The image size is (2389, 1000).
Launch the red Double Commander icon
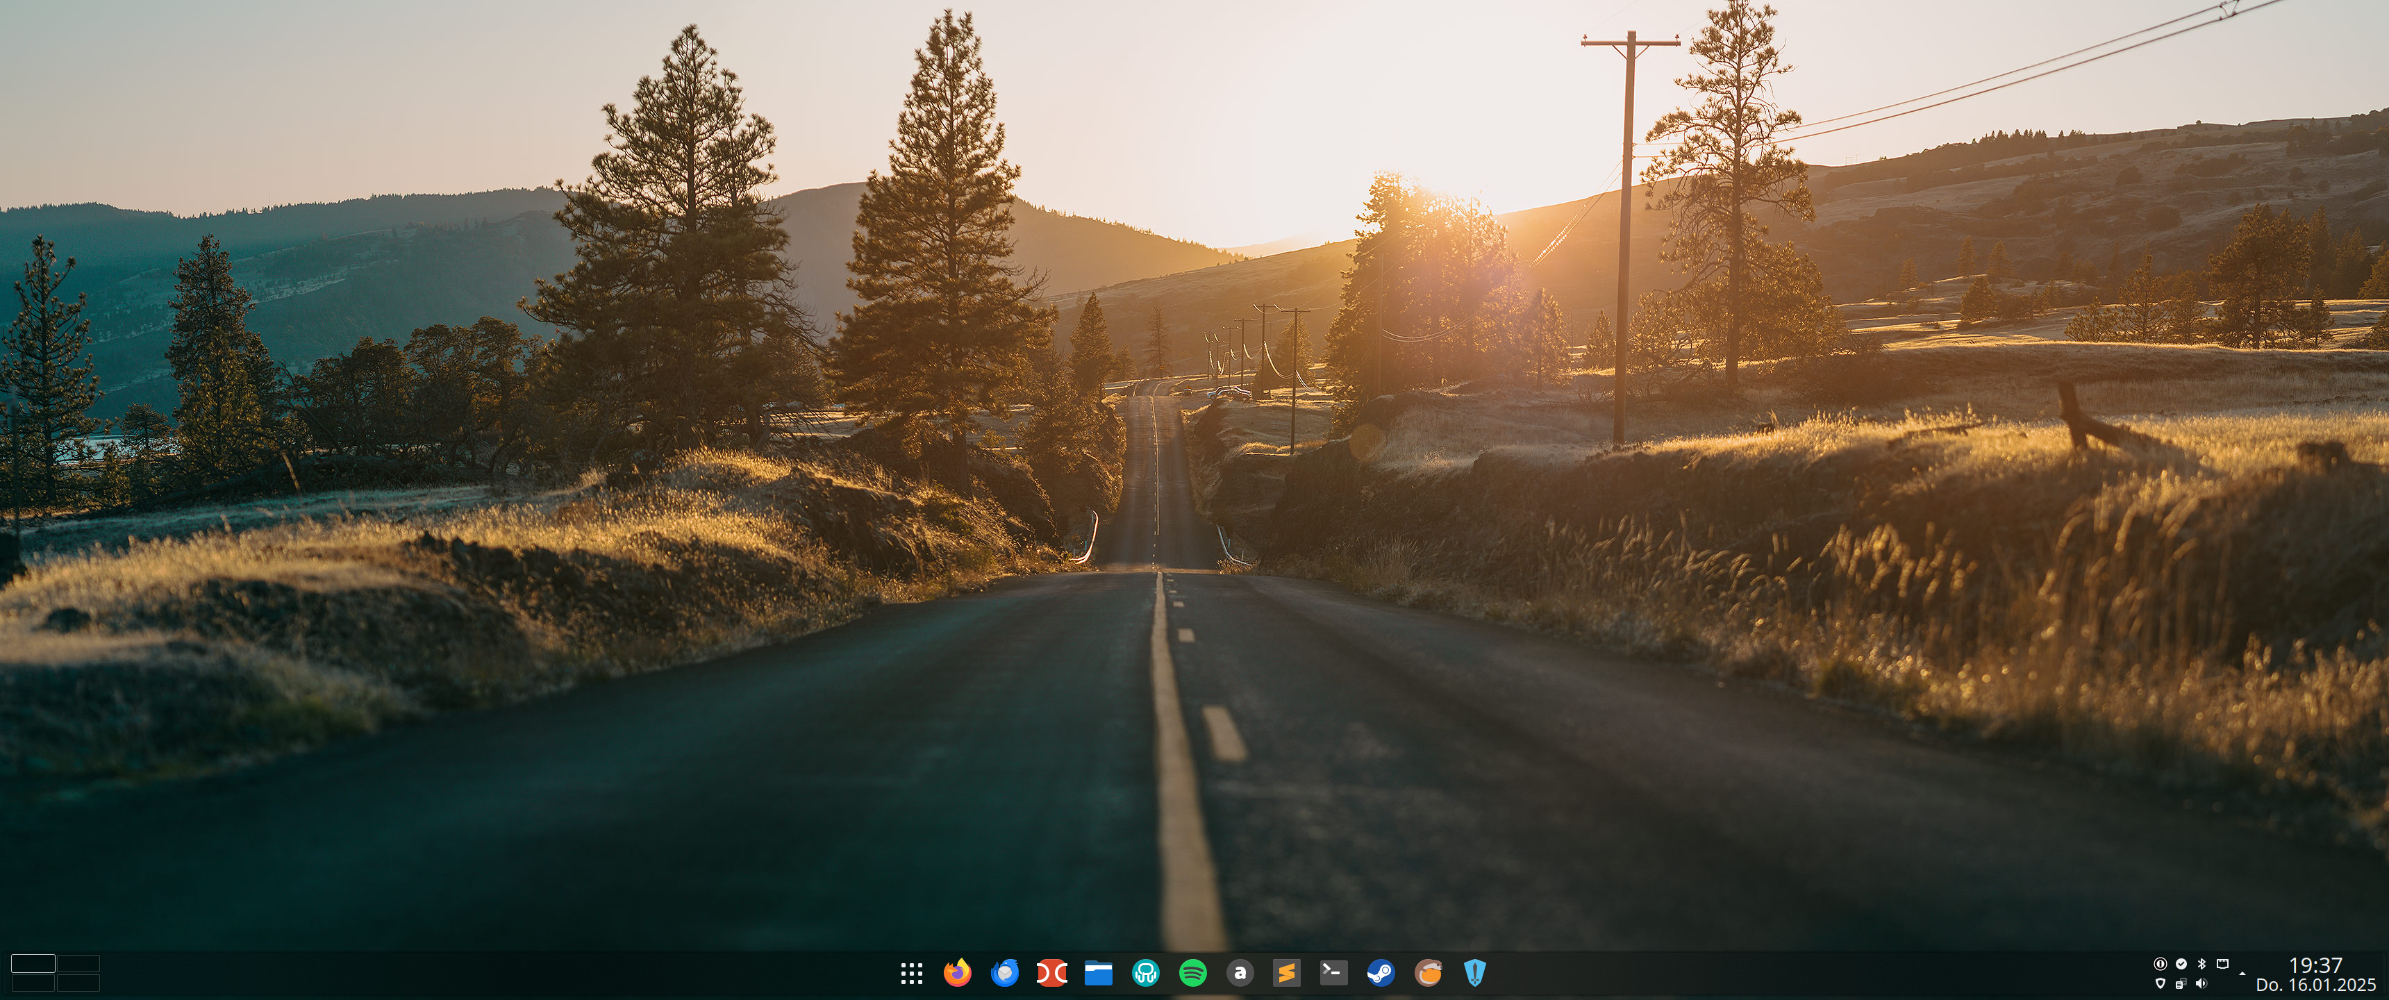point(1051,973)
